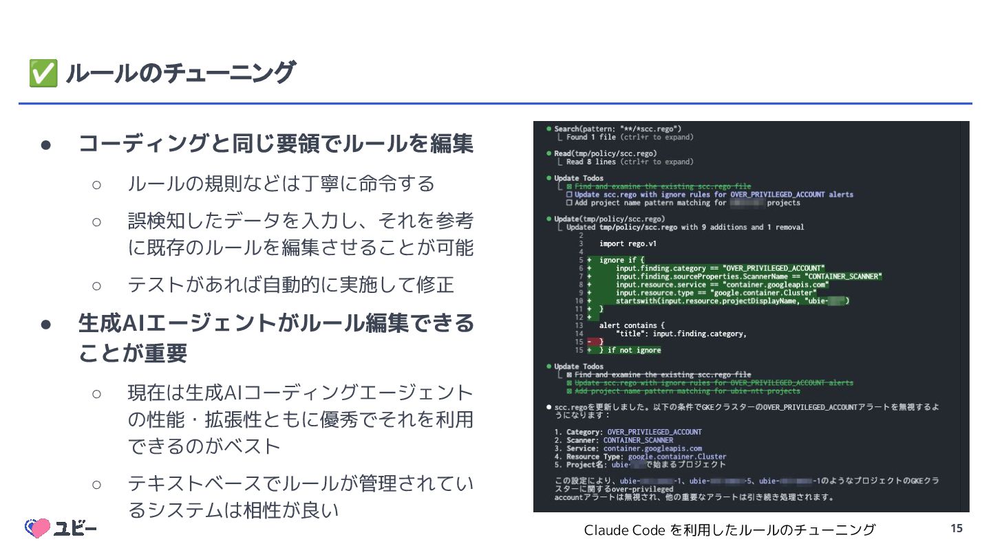This screenshot has height=557, width=991.
Task: Expand 'Found 1 file (ctrl+r to expand)'
Action: [x=630, y=137]
